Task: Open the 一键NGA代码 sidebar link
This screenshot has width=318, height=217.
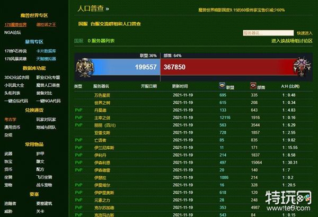Action: (48, 101)
